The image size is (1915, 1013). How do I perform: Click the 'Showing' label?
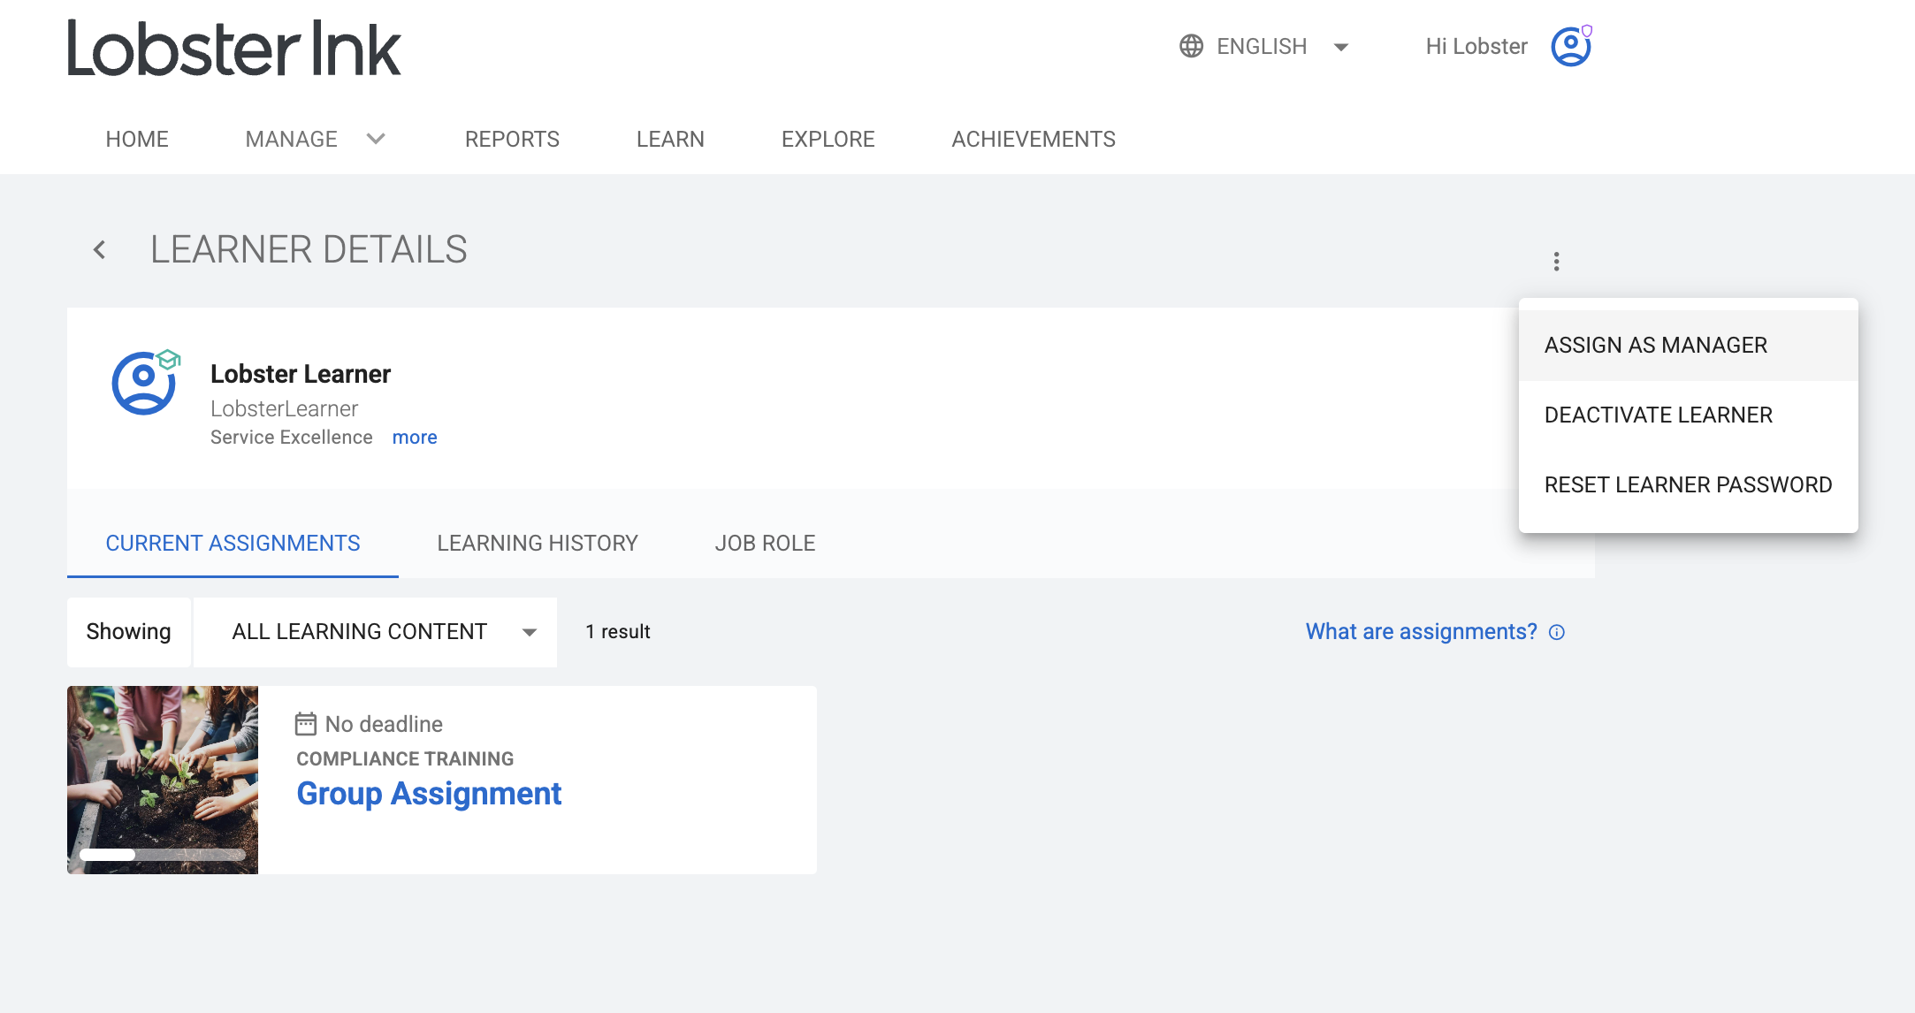click(x=128, y=632)
